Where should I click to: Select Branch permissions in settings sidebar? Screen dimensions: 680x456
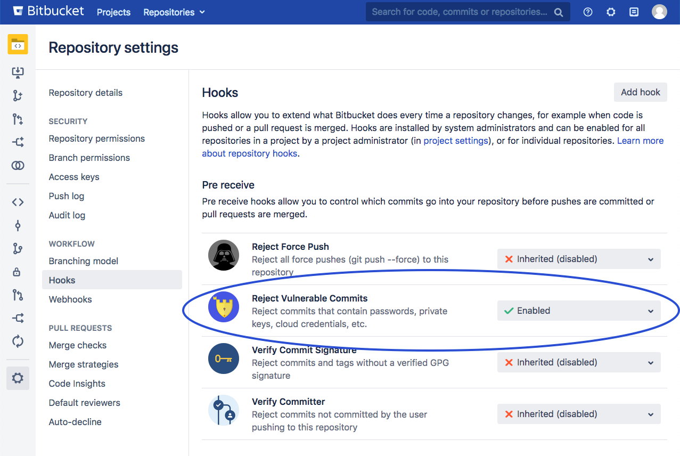pyautogui.click(x=89, y=158)
